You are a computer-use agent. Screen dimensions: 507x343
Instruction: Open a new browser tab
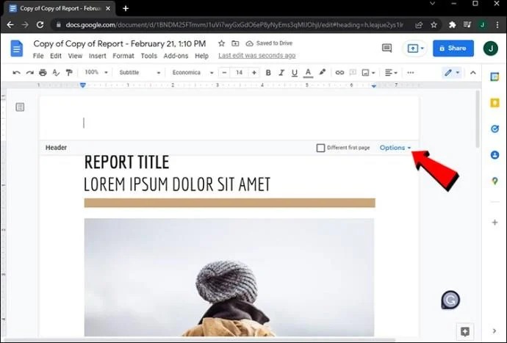(126, 8)
